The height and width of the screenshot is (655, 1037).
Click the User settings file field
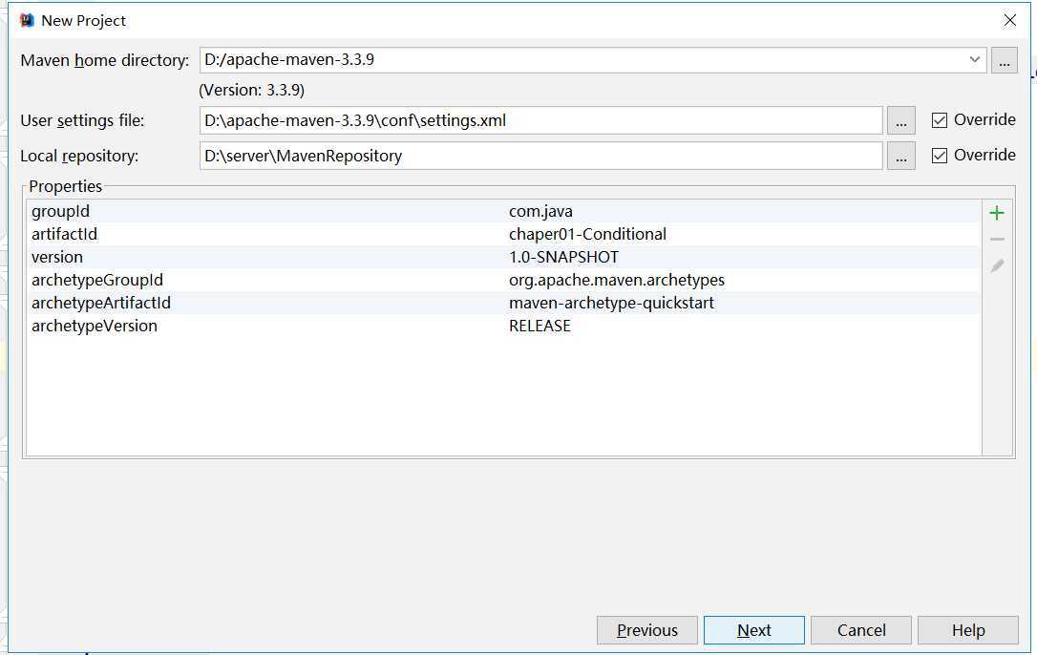tap(541, 120)
